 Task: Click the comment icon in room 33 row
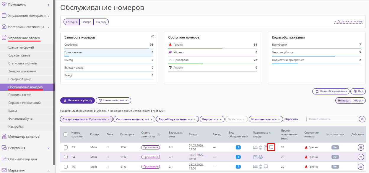[271, 147]
